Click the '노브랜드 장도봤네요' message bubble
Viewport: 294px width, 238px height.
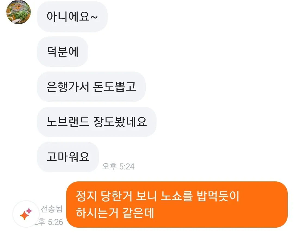pos(97,122)
